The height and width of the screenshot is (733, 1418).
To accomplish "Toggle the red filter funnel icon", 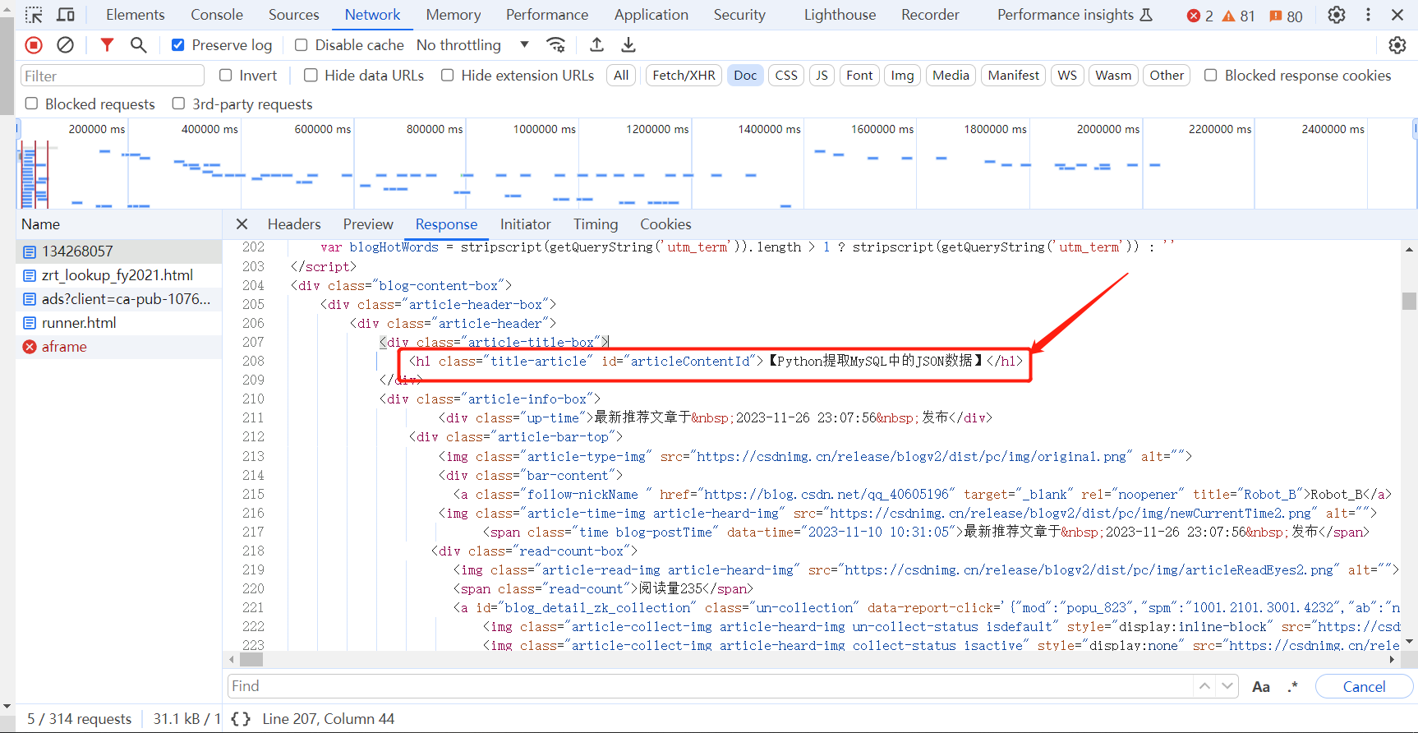I will tap(107, 45).
